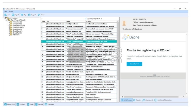Click the preview horizontal scrollbar thumb
The height and width of the screenshot is (107, 191).
pos(151,97)
